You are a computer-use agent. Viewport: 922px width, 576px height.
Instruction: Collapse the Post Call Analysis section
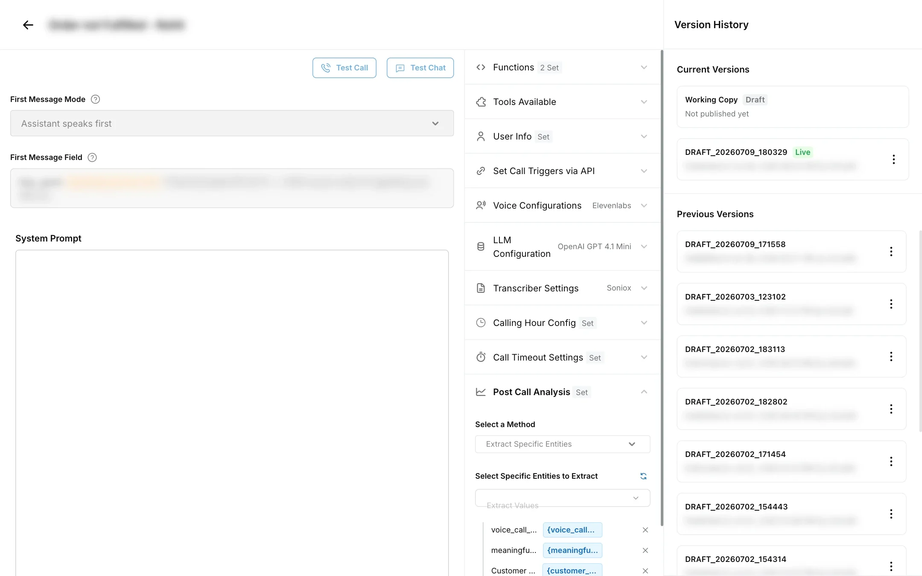[x=644, y=392]
